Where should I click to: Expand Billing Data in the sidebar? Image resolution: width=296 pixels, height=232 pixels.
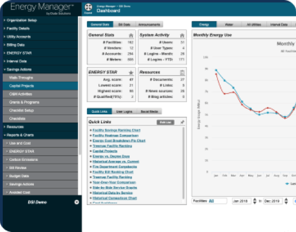pyautogui.click(x=40, y=45)
